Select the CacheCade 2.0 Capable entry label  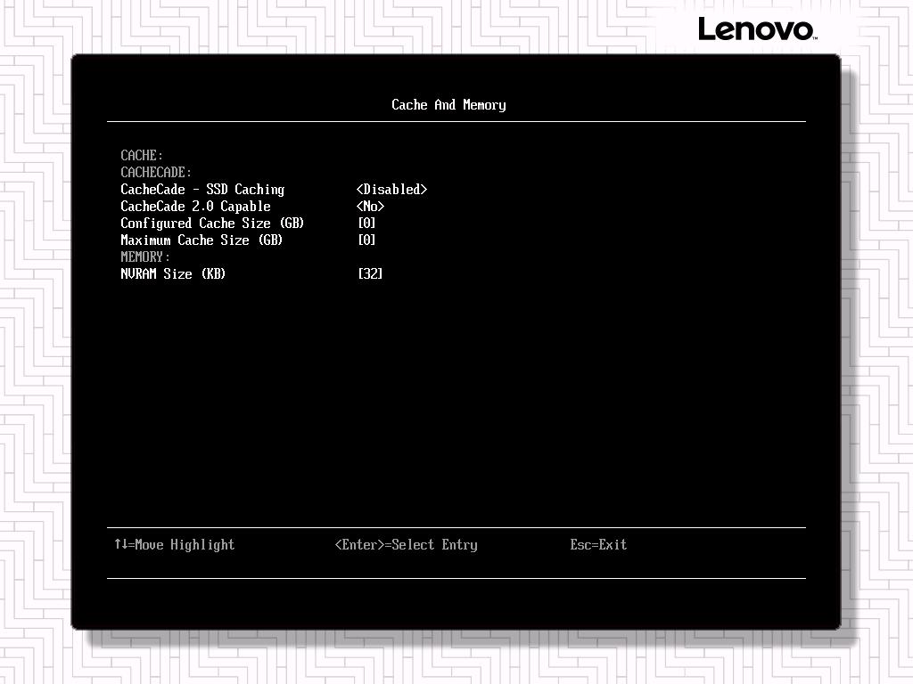(195, 207)
